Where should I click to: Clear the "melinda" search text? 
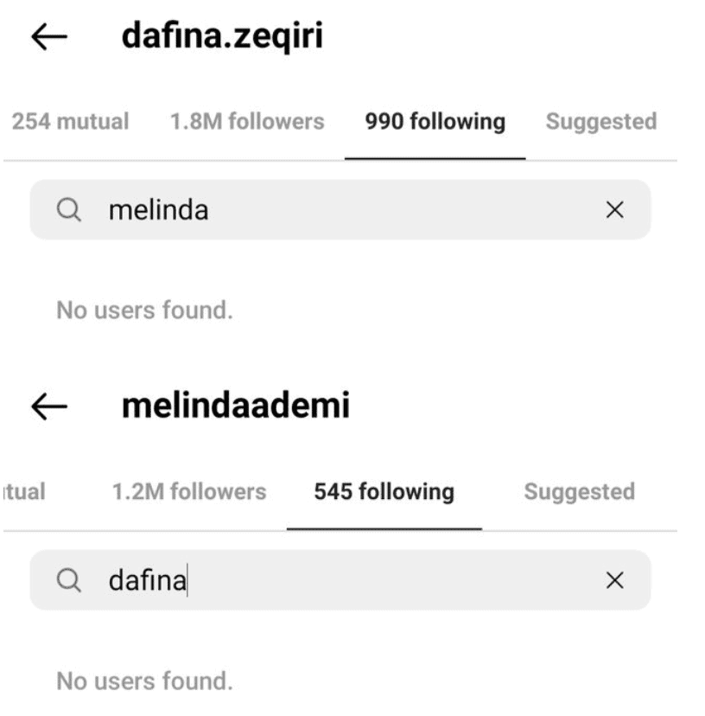click(x=614, y=210)
